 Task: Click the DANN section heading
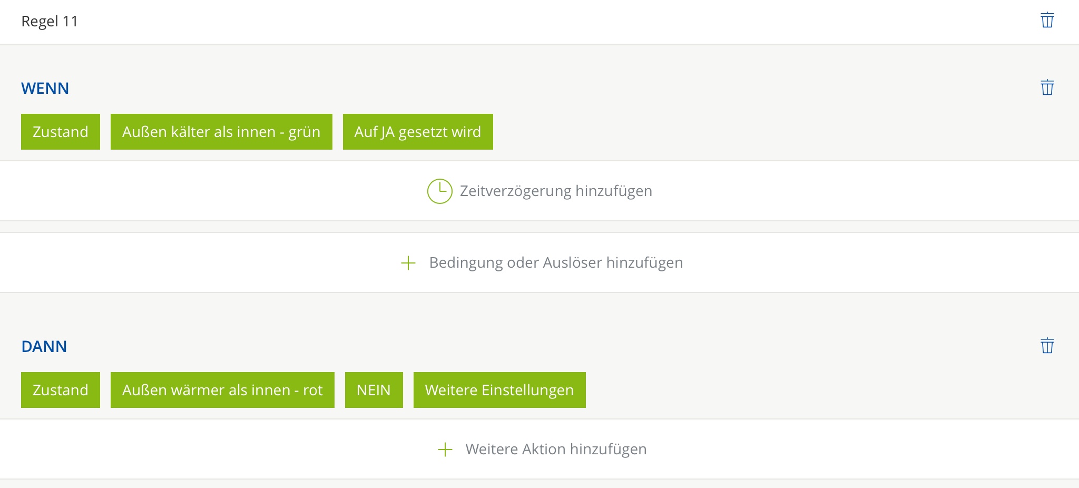[44, 346]
